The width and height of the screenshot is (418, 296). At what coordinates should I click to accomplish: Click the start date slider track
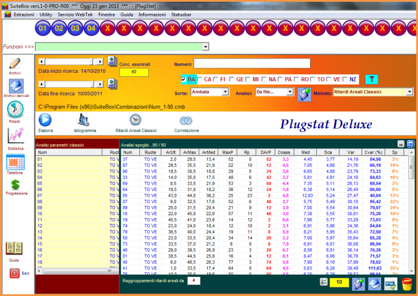pyautogui.click(x=68, y=62)
